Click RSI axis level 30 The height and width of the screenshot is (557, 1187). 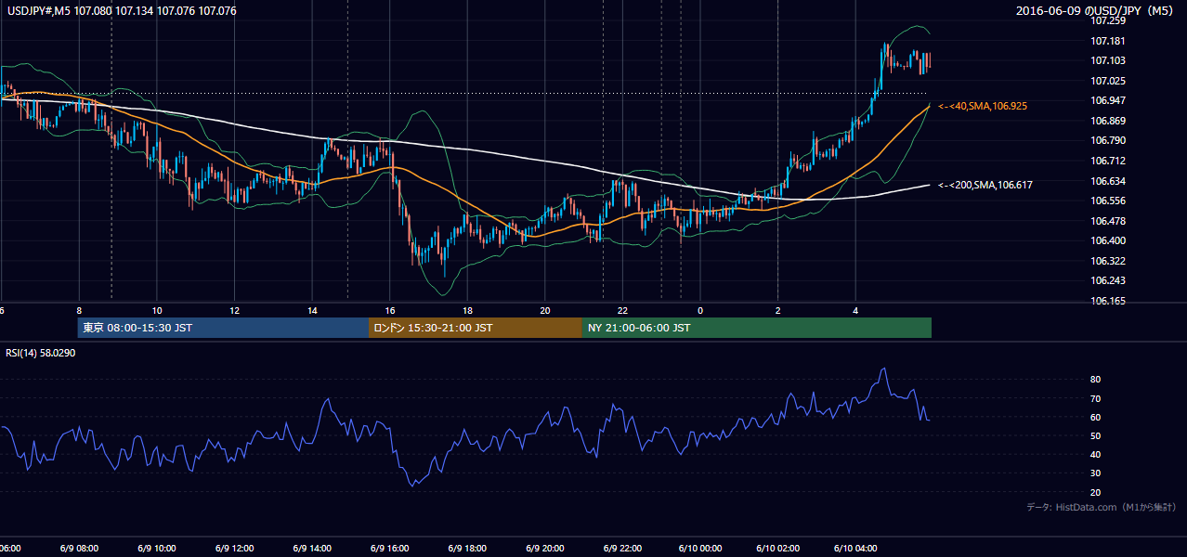tap(1095, 473)
